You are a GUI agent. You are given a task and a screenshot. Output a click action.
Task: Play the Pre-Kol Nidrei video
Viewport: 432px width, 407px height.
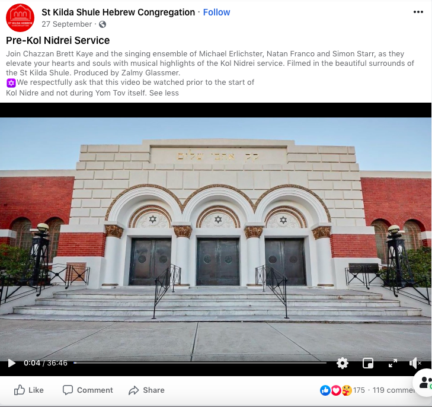(11, 363)
